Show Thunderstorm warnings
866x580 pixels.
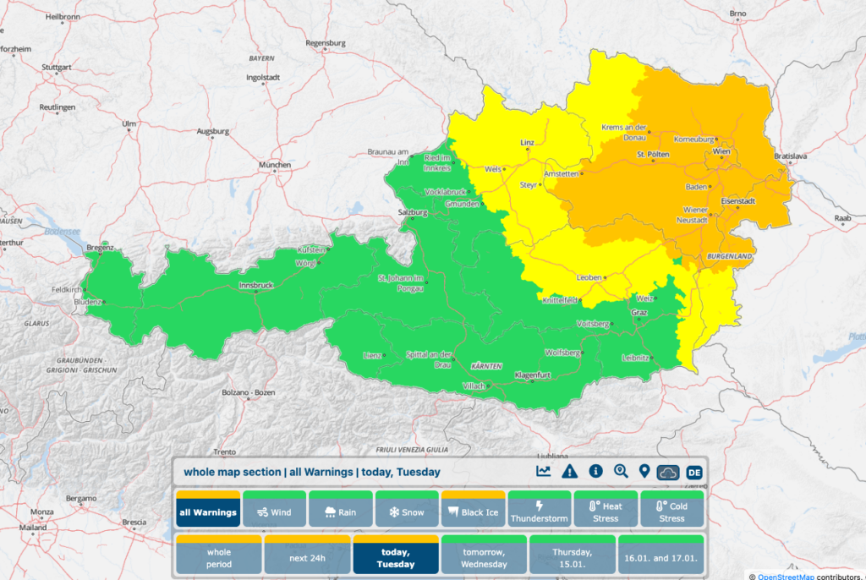coord(539,512)
